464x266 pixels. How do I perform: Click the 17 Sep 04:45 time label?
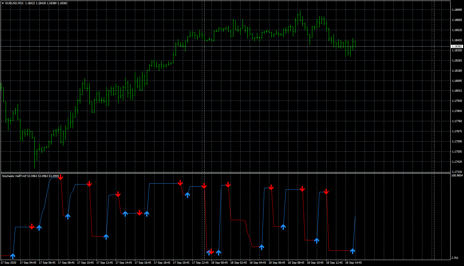tap(28, 263)
